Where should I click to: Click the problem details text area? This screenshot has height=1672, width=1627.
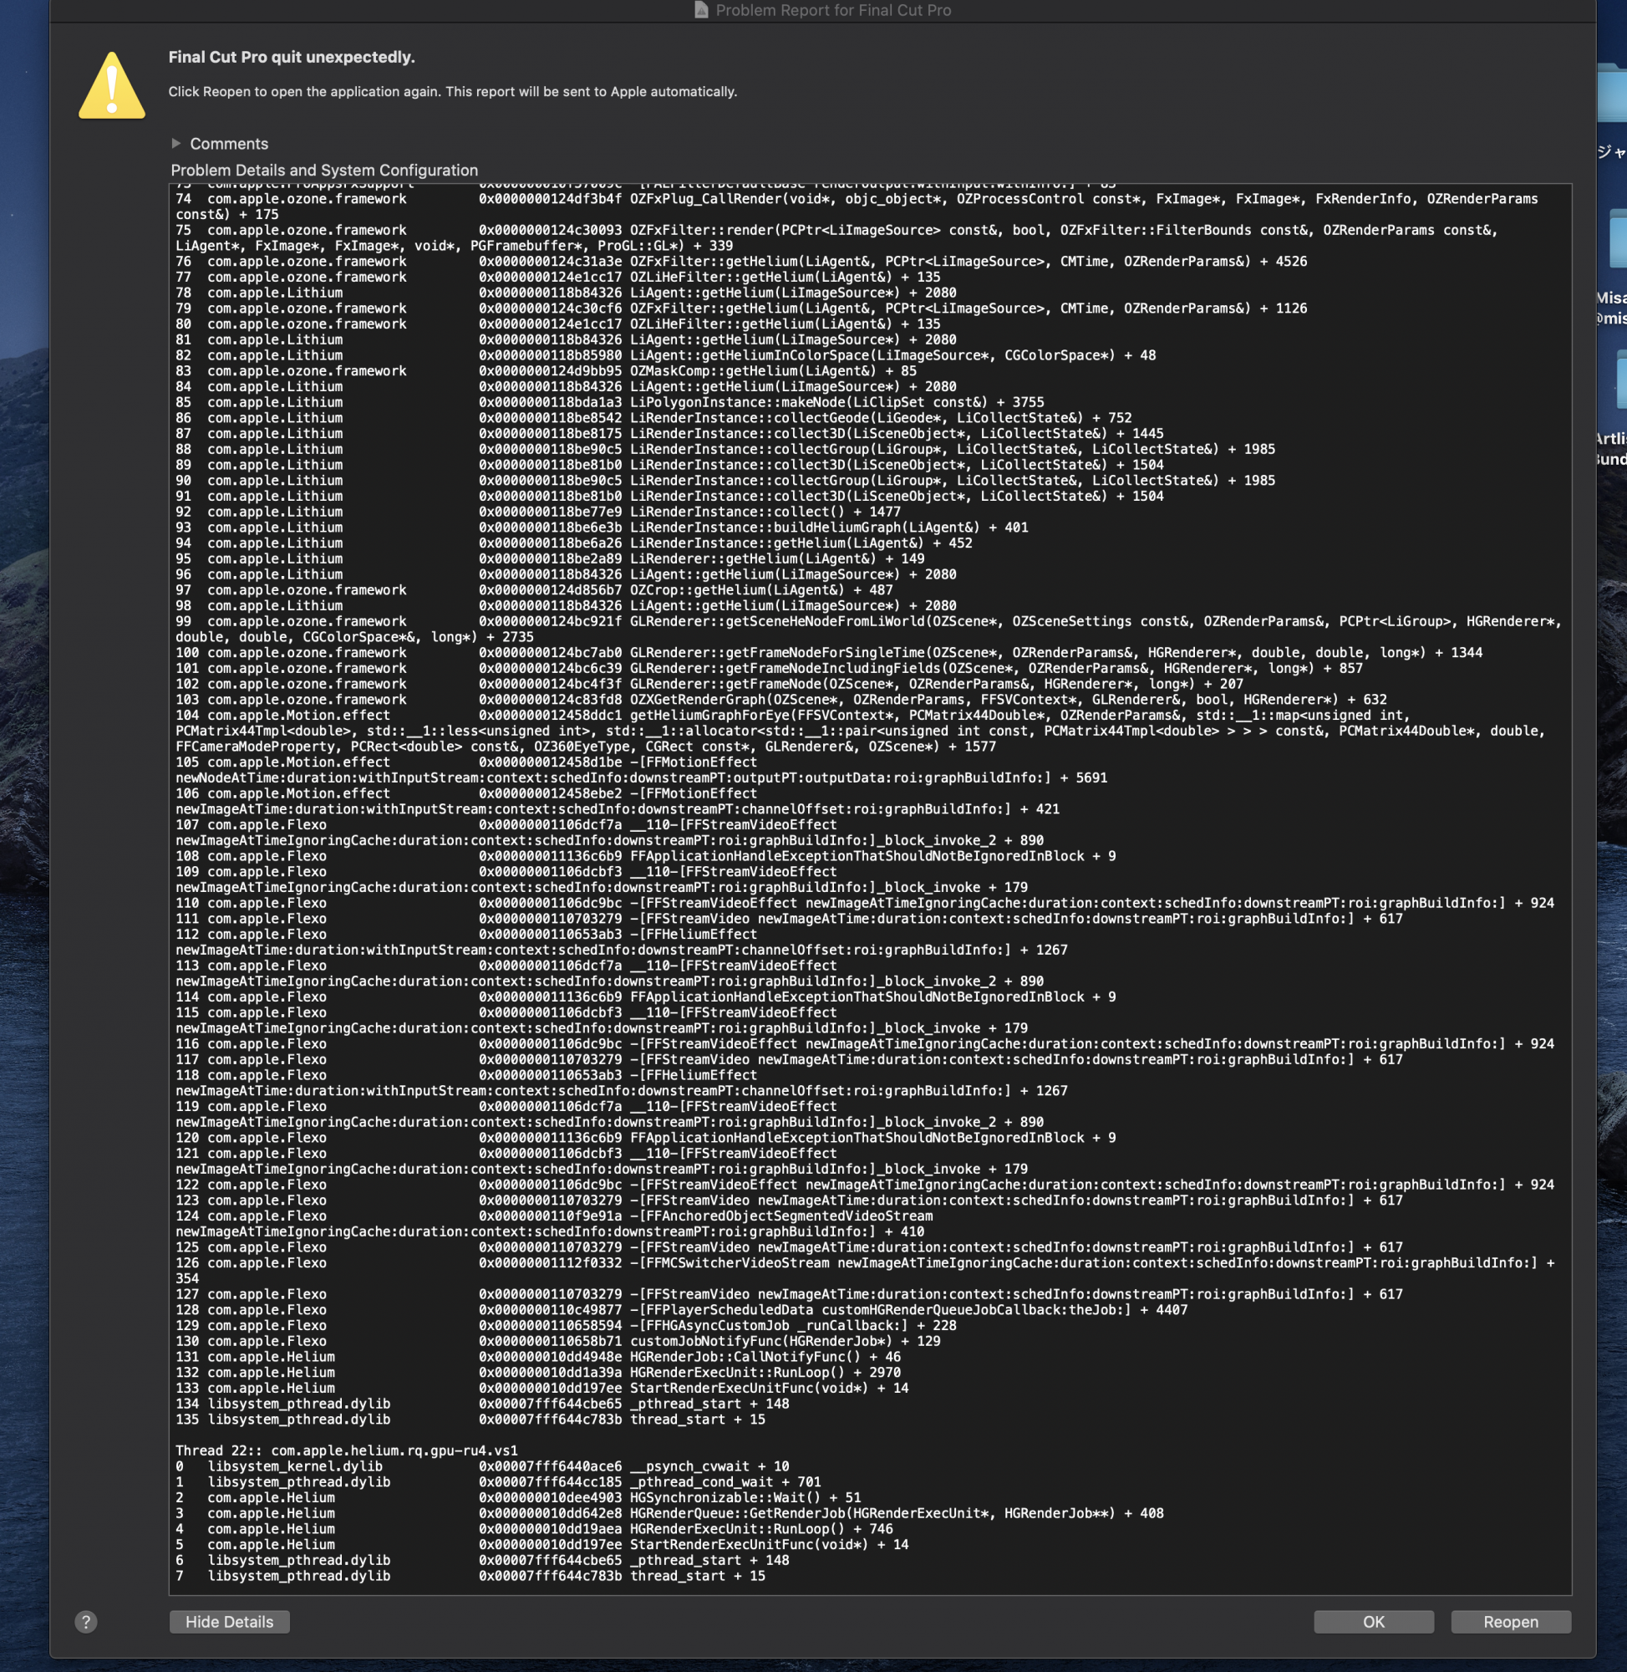pos(870,889)
